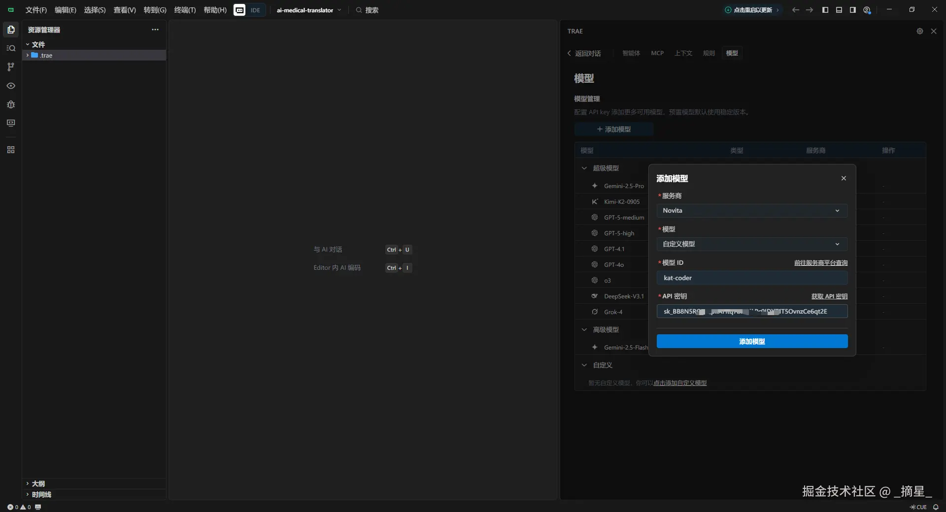Open the 前往服务商平台查询 link
This screenshot has width=946, height=512.
pyautogui.click(x=821, y=263)
